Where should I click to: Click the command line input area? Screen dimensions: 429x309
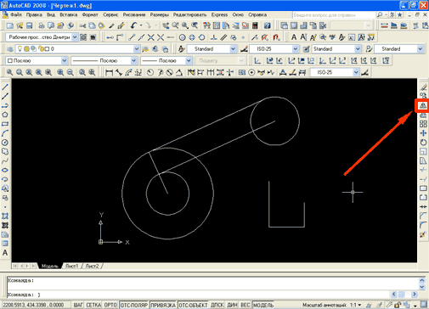tap(212, 295)
